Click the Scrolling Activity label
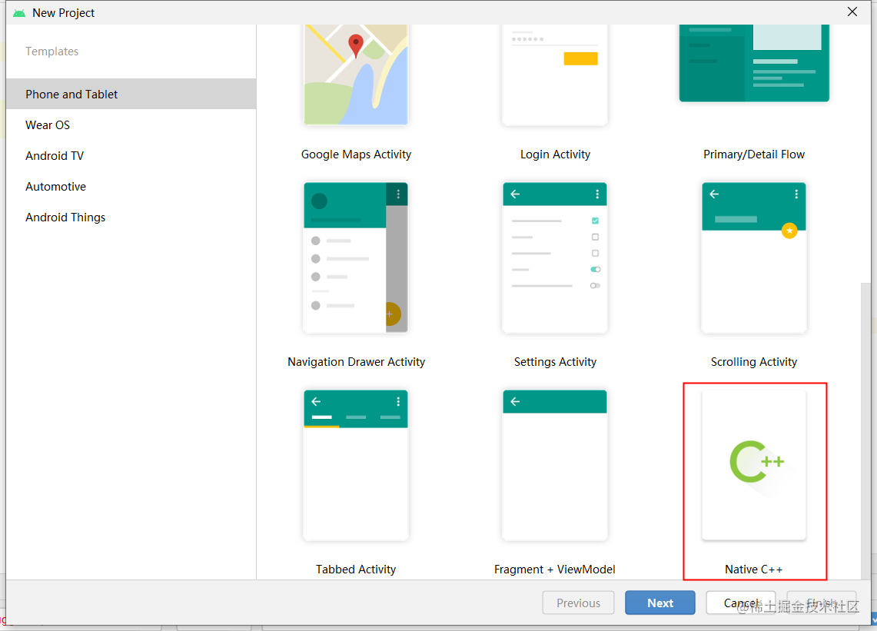The width and height of the screenshot is (877, 631). (x=754, y=362)
